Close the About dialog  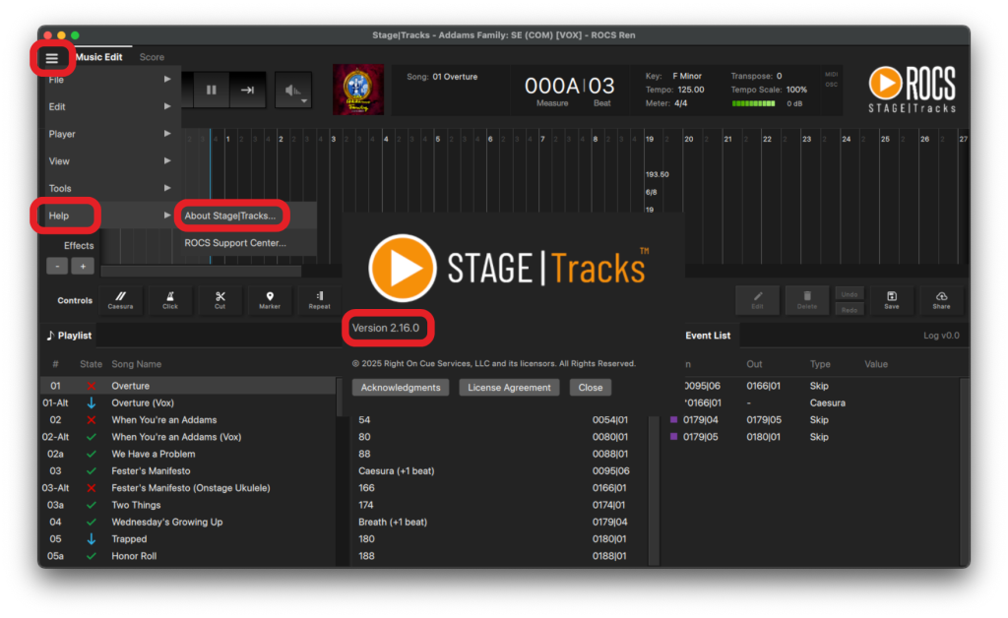coord(591,388)
